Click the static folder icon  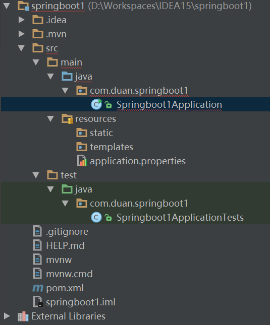(82, 133)
